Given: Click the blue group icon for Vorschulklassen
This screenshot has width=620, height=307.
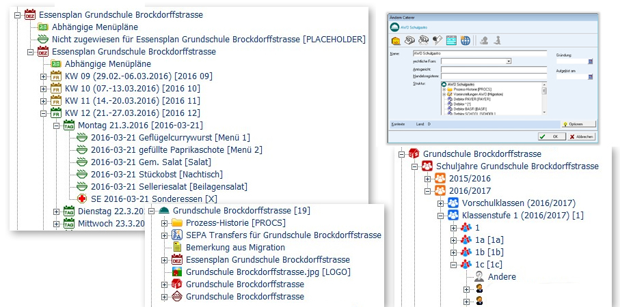Looking at the screenshot, I should (453, 203).
